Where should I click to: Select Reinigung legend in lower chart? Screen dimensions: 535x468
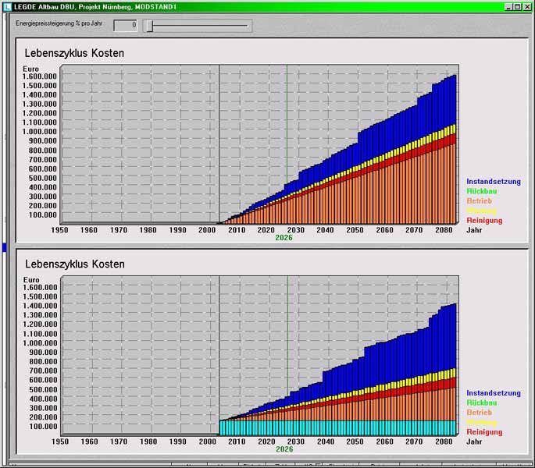tap(484, 432)
